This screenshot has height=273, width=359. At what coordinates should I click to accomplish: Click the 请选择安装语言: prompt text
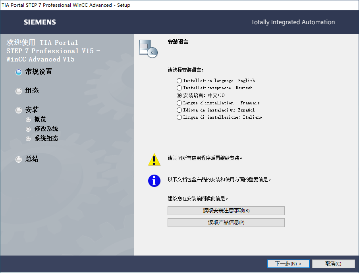pyautogui.click(x=186, y=70)
